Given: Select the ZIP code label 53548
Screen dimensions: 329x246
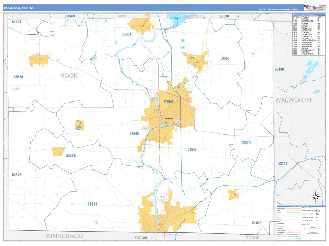Looking at the screenshot, I should [134, 133].
